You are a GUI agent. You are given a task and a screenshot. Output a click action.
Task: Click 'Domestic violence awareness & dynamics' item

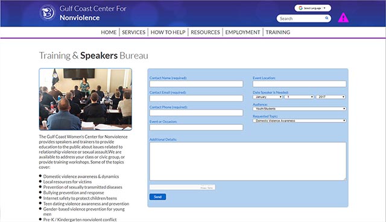81,176
